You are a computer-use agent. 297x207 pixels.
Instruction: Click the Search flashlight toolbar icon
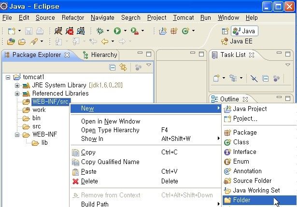pyautogui.click(x=34, y=41)
